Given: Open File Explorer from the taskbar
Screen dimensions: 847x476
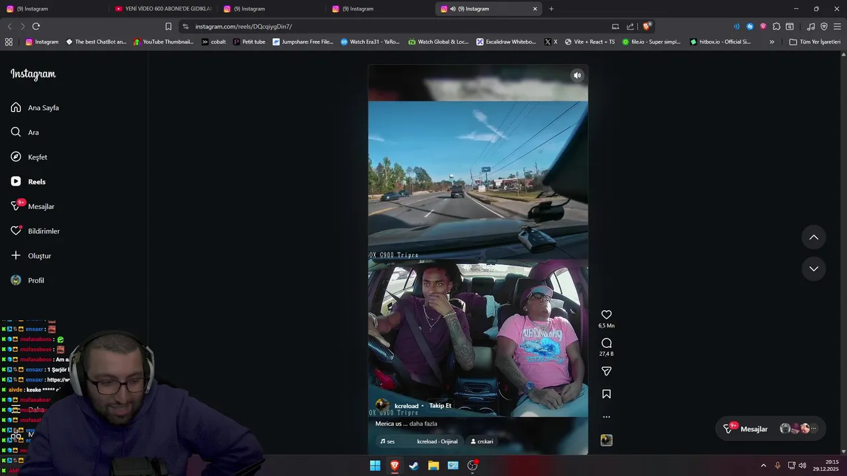Looking at the screenshot, I should click(433, 465).
